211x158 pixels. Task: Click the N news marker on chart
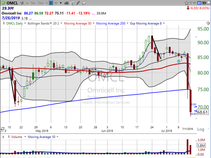point(179,61)
